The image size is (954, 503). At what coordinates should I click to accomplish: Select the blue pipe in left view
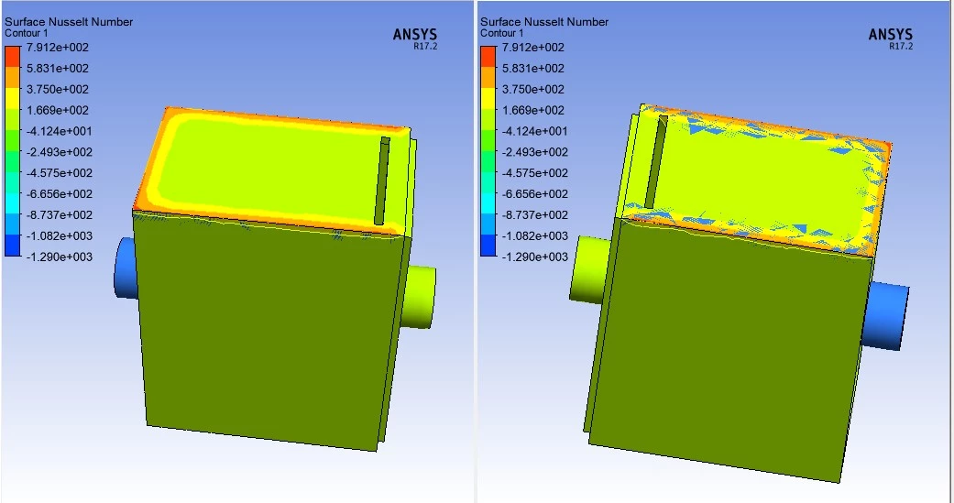[125, 268]
